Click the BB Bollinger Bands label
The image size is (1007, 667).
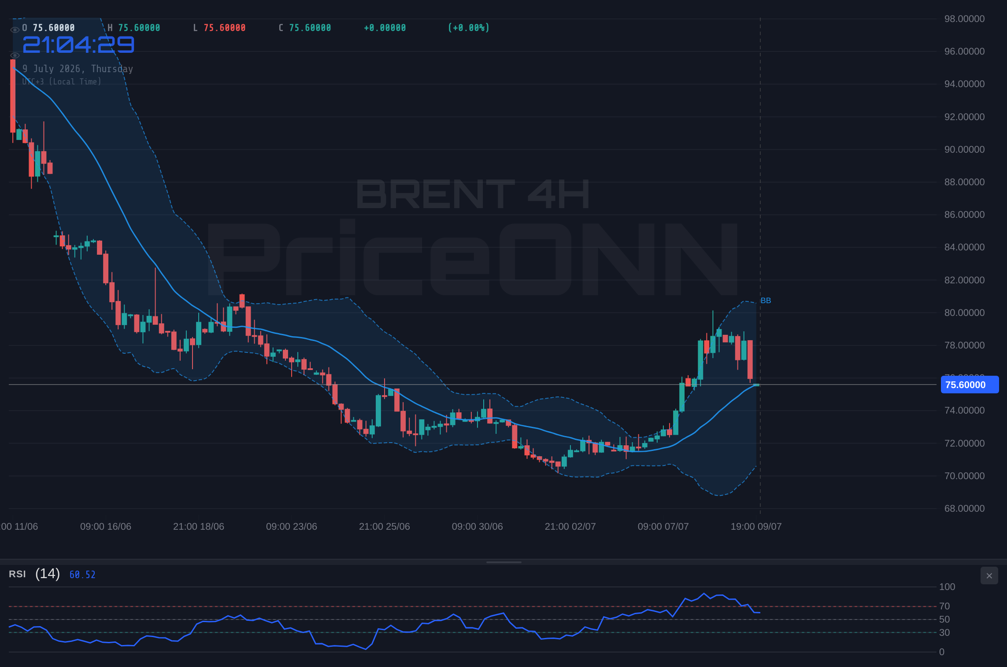click(x=766, y=301)
